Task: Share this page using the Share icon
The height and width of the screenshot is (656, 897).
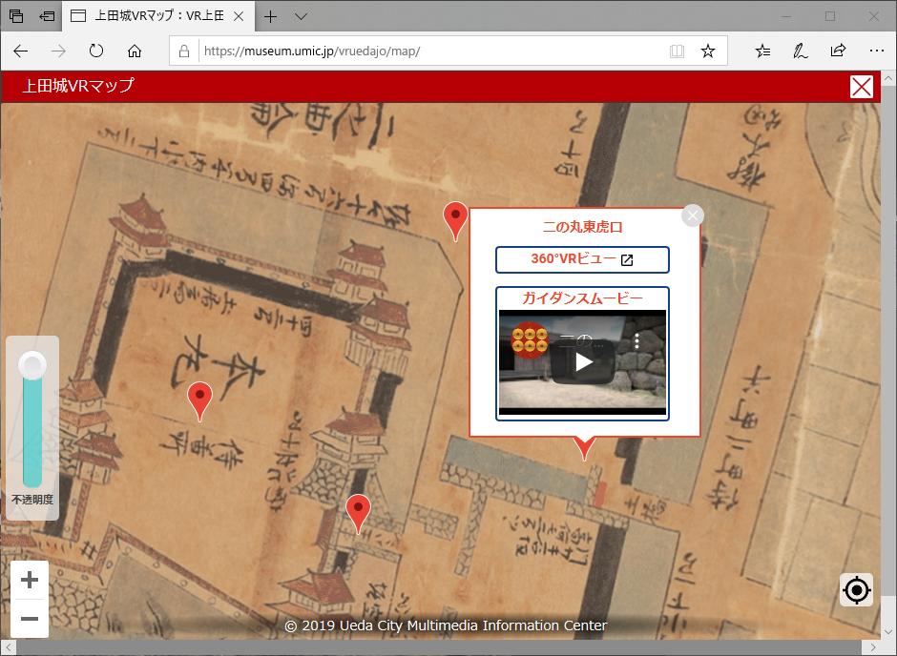Action: click(x=838, y=51)
